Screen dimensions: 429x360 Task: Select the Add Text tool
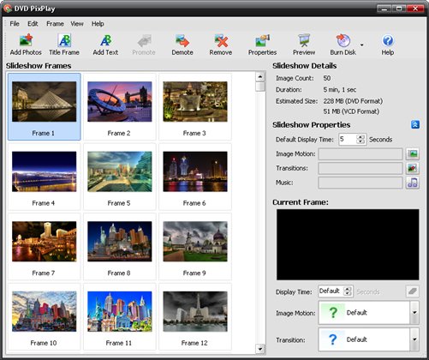[105, 45]
